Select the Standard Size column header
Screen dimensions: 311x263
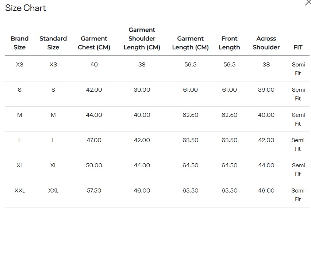(x=53, y=43)
